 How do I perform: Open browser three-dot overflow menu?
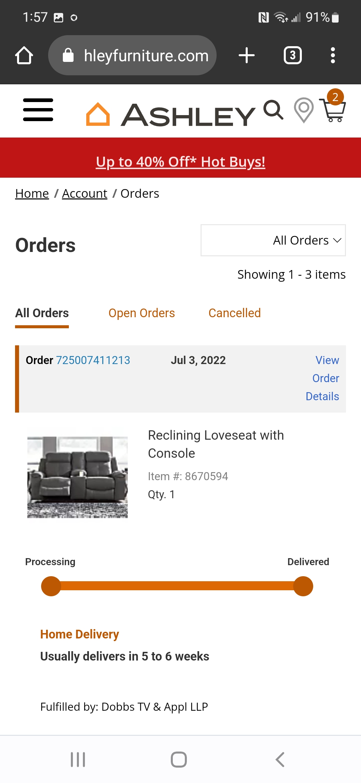point(333,55)
